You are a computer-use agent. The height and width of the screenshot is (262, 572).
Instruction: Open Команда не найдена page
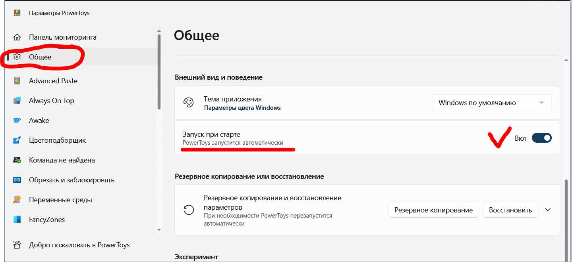coord(81,160)
